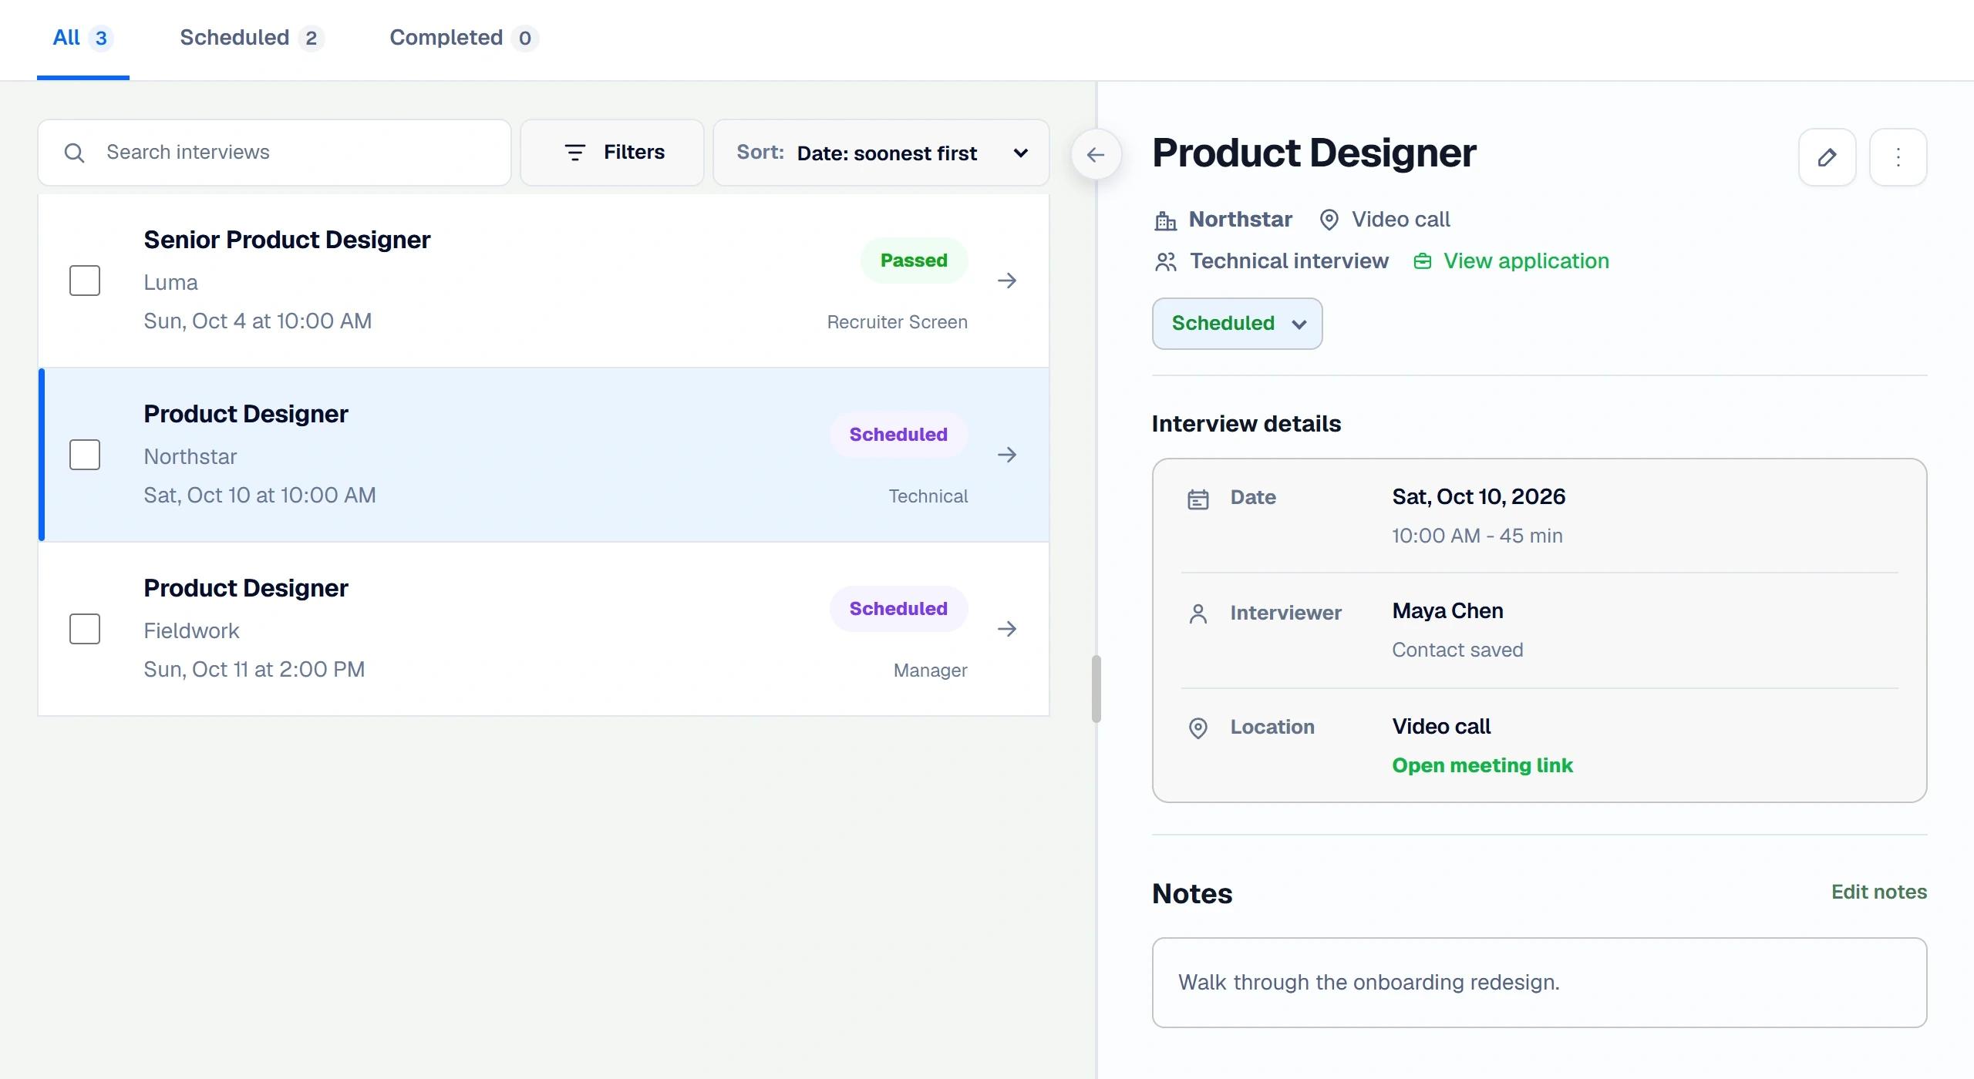This screenshot has width=1974, height=1079.
Task: Click the pin icon beside header Video call
Action: 1329,220
